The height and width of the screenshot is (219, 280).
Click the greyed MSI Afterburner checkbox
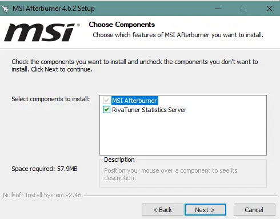(106, 100)
